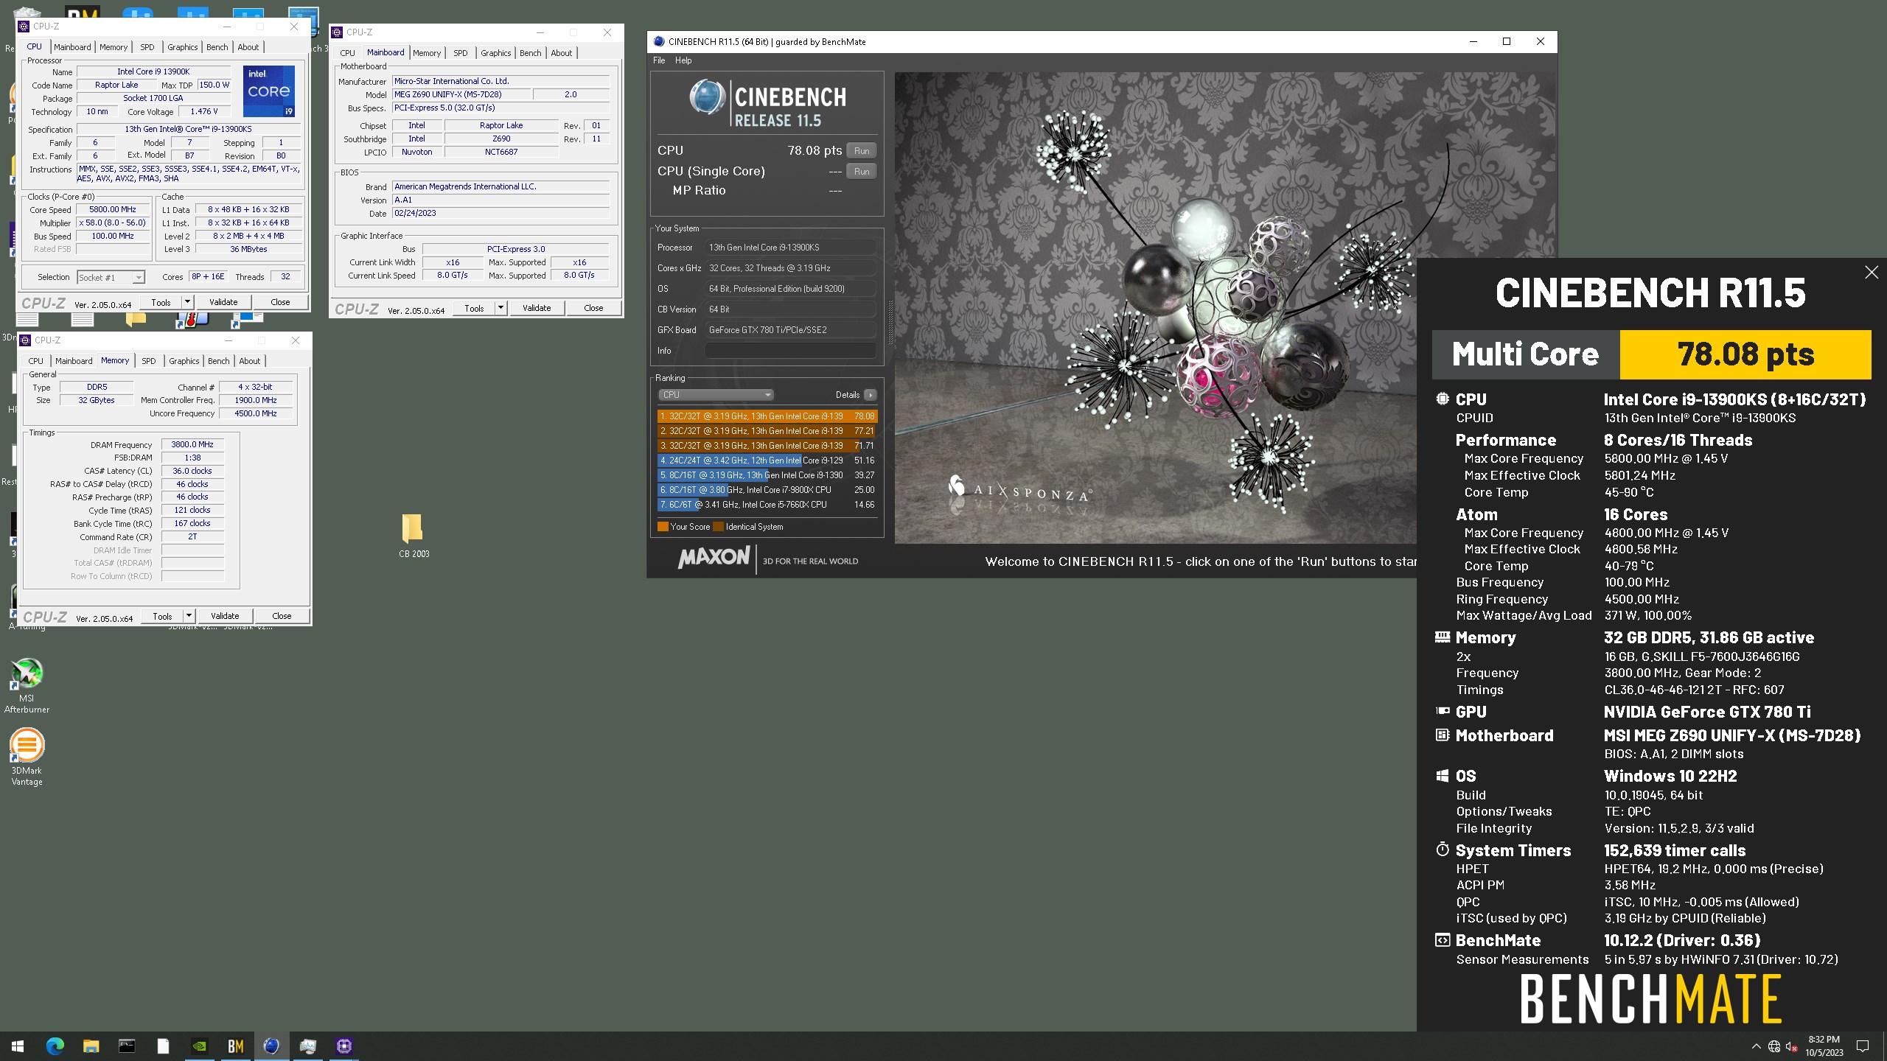The image size is (1887, 1061).
Task: Run the CPU (Single Core) test
Action: click(x=862, y=172)
